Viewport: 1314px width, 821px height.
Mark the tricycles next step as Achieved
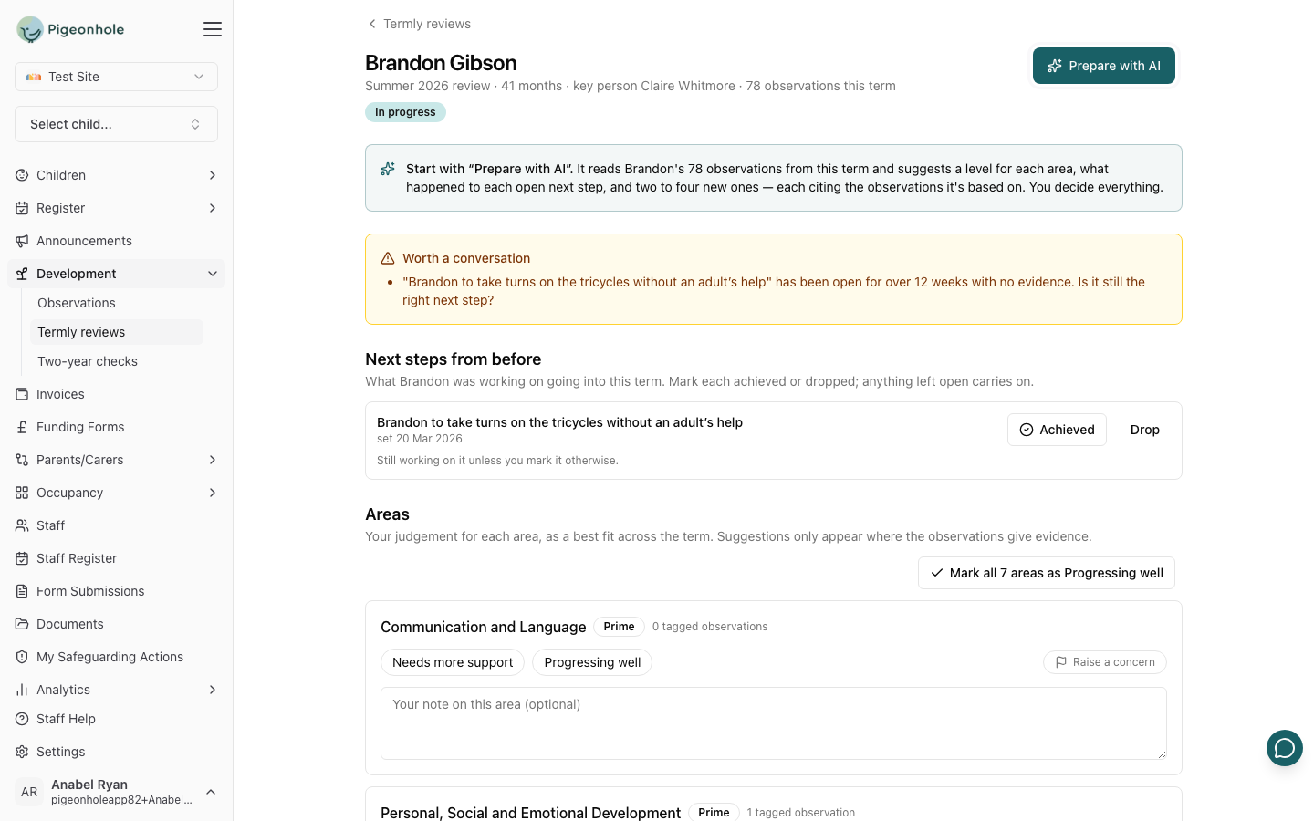[x=1057, y=430]
